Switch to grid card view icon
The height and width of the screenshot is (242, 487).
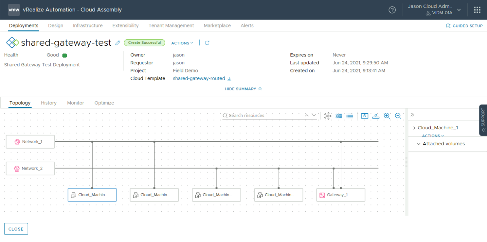339,116
